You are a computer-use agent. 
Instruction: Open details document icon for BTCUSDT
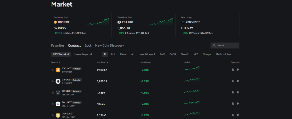tap(233, 70)
